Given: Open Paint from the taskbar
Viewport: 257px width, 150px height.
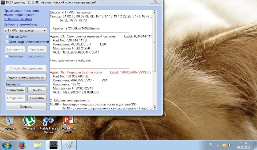Looking at the screenshot, I should (x=69, y=145).
